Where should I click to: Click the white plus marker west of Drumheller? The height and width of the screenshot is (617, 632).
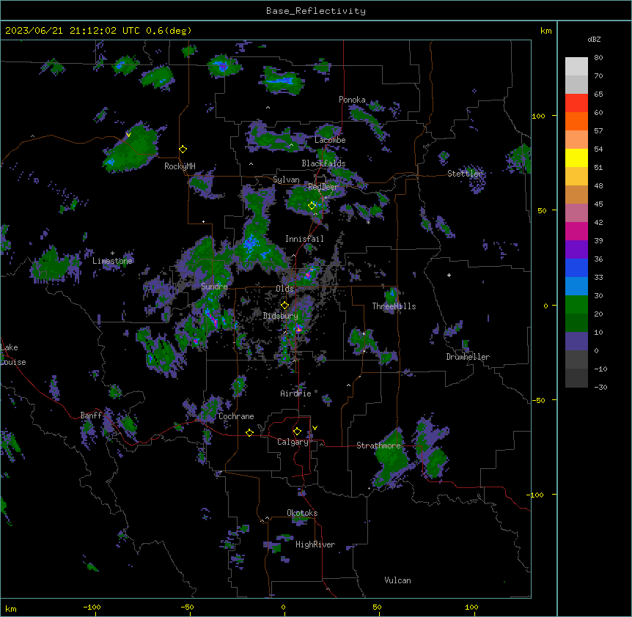coord(449,275)
